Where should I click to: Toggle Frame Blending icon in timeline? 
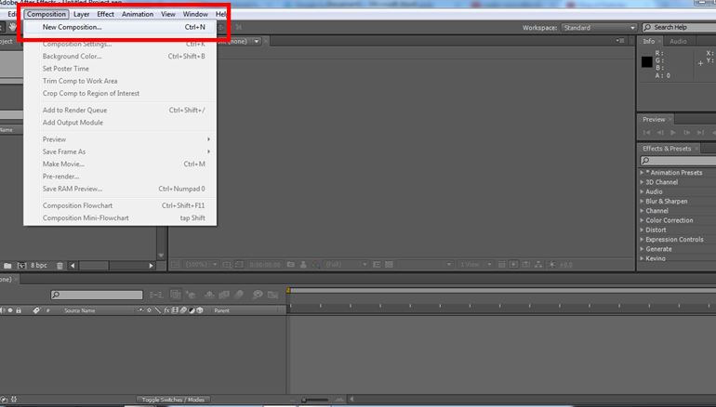point(224,295)
